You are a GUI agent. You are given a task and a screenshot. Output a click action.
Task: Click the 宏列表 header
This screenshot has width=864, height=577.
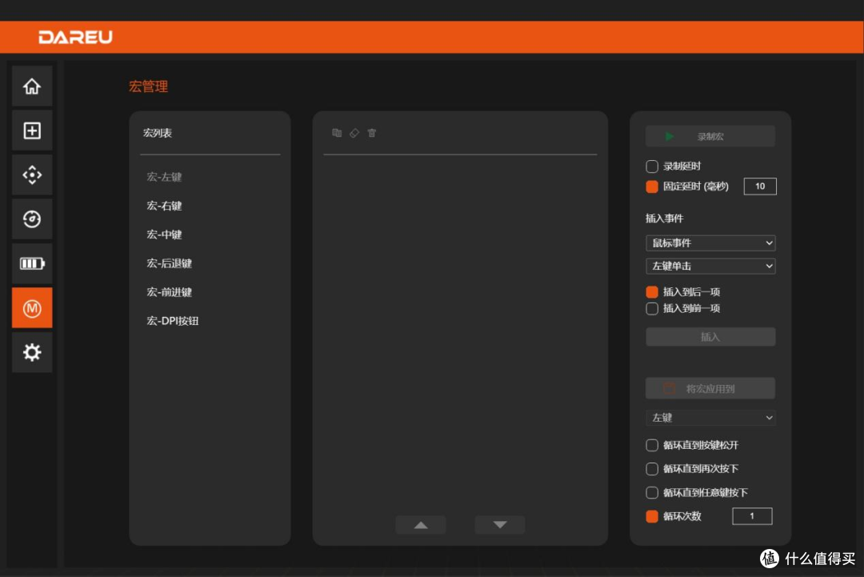(158, 133)
